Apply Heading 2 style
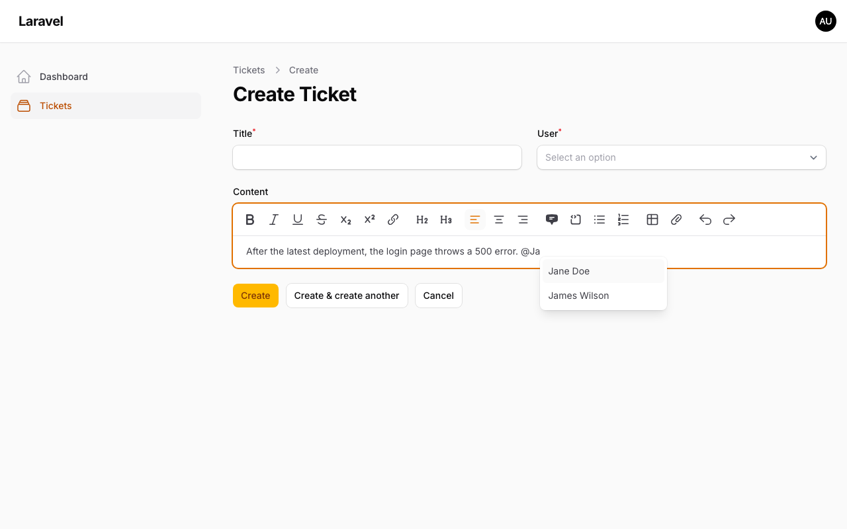The height and width of the screenshot is (529, 847). [x=422, y=219]
